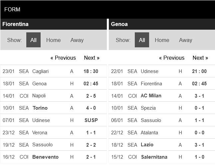215x167 pixels.
Task: Go to Fiorentina's next results page
Action: (92, 58)
